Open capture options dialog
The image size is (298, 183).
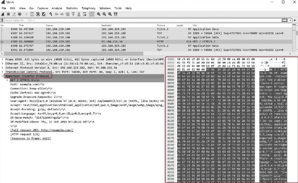(20, 14)
